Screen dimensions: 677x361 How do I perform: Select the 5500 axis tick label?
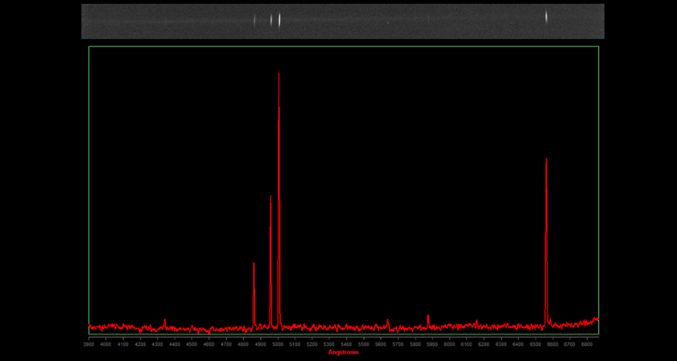[363, 344]
